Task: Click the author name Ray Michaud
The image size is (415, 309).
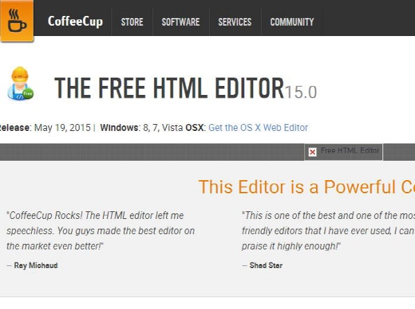Action: (x=36, y=265)
